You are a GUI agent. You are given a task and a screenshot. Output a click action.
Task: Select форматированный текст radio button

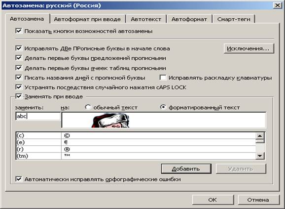pos(163,107)
